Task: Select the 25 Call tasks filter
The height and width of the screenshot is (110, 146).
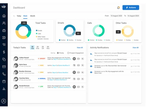Action: pos(43,48)
